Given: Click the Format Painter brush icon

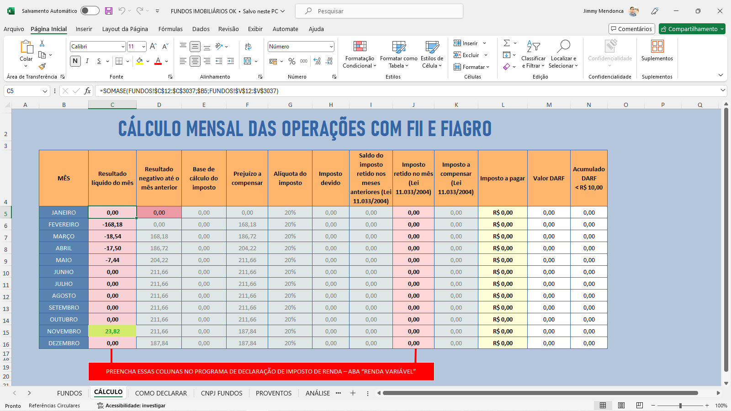Looking at the screenshot, I should point(42,66).
